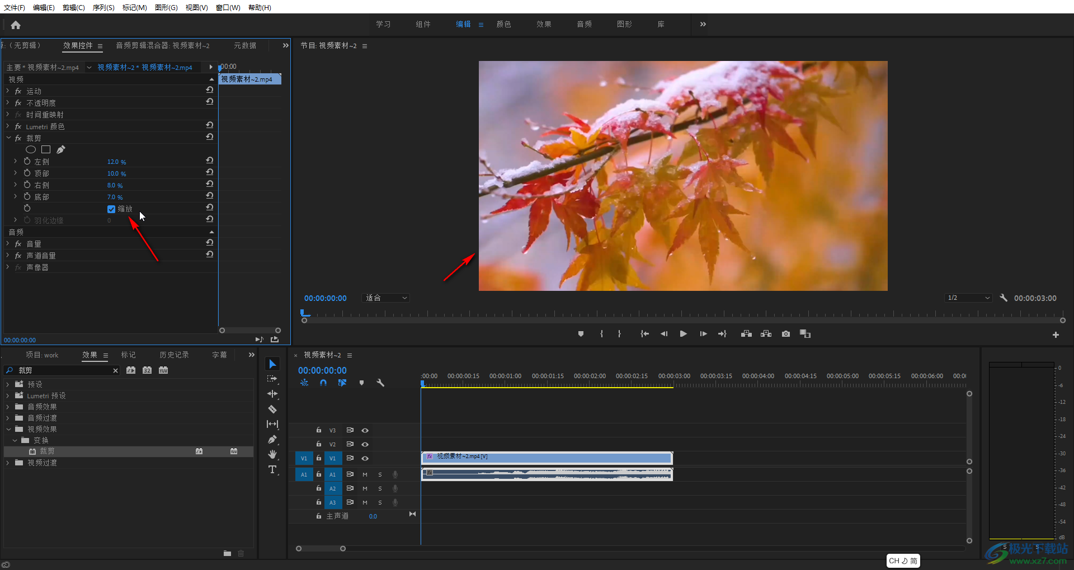This screenshot has height=570, width=1074.
Task: Mute track A1
Action: [x=365, y=474]
